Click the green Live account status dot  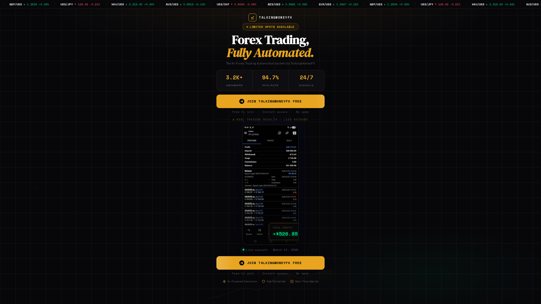[244, 250]
